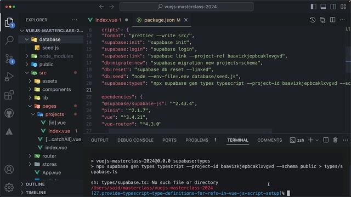Kill the terminal with trash icon

pyautogui.click(x=335, y=140)
